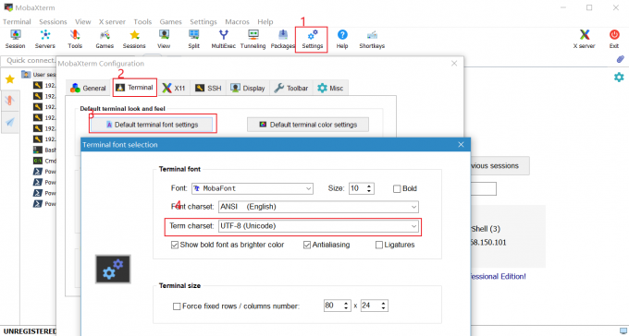Screen dimensions: 629x336
Task: Open the Sessions star toolbar icon
Action: click(x=134, y=40)
